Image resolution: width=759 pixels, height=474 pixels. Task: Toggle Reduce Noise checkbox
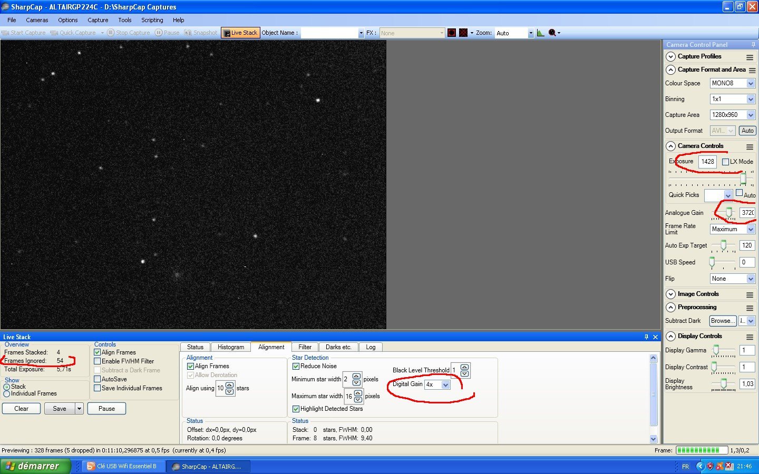[296, 366]
